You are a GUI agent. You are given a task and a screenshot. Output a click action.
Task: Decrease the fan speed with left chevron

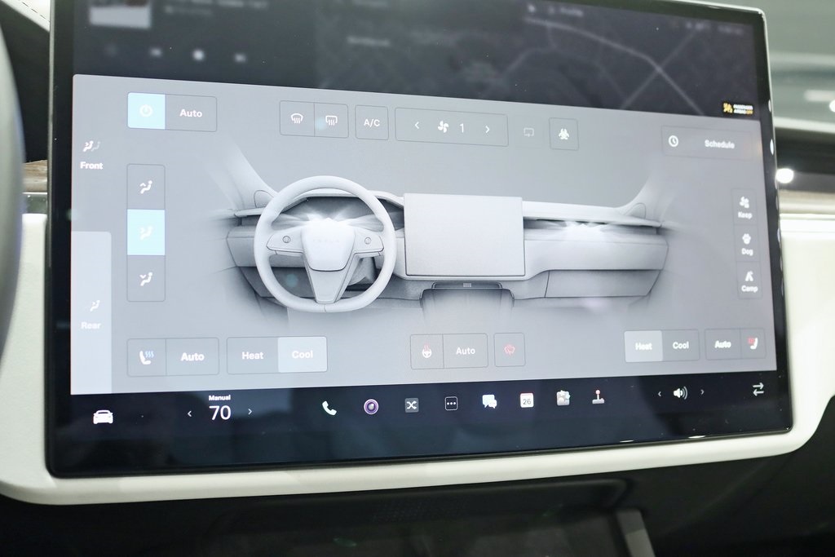pyautogui.click(x=417, y=126)
